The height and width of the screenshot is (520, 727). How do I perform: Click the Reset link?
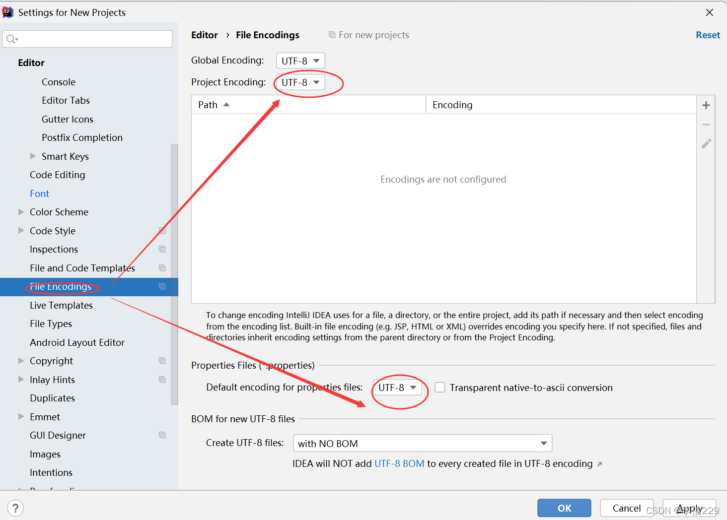coord(708,35)
